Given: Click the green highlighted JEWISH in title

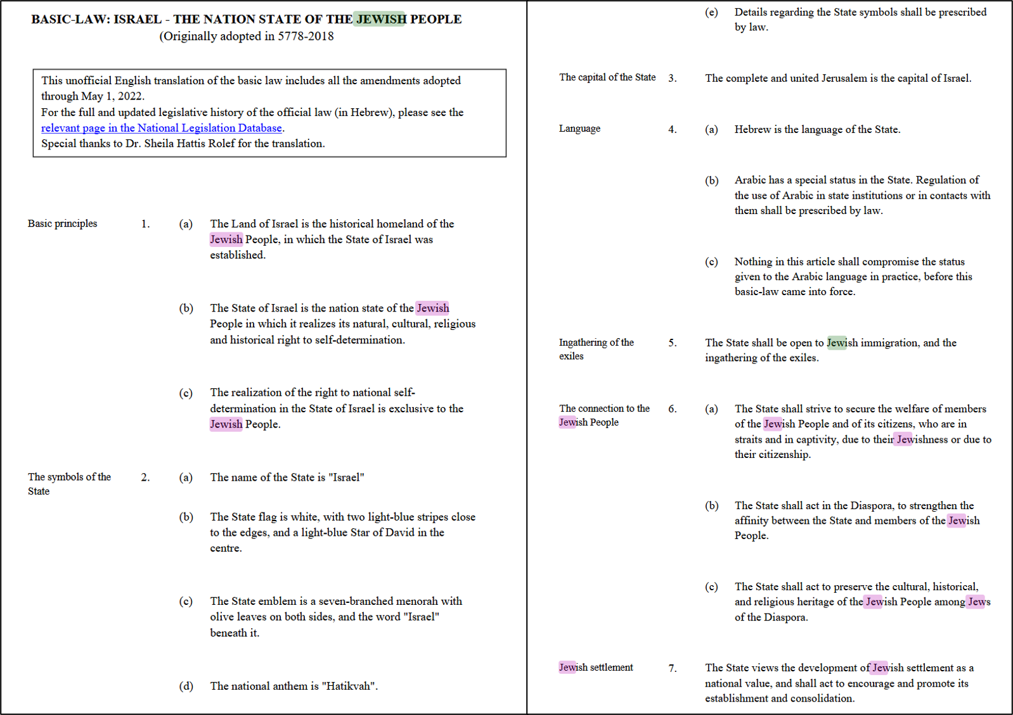Looking at the screenshot, I should [380, 19].
